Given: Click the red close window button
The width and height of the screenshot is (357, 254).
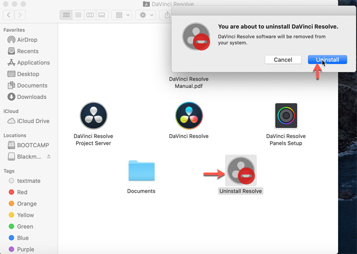Looking at the screenshot, I should click(x=6, y=4).
